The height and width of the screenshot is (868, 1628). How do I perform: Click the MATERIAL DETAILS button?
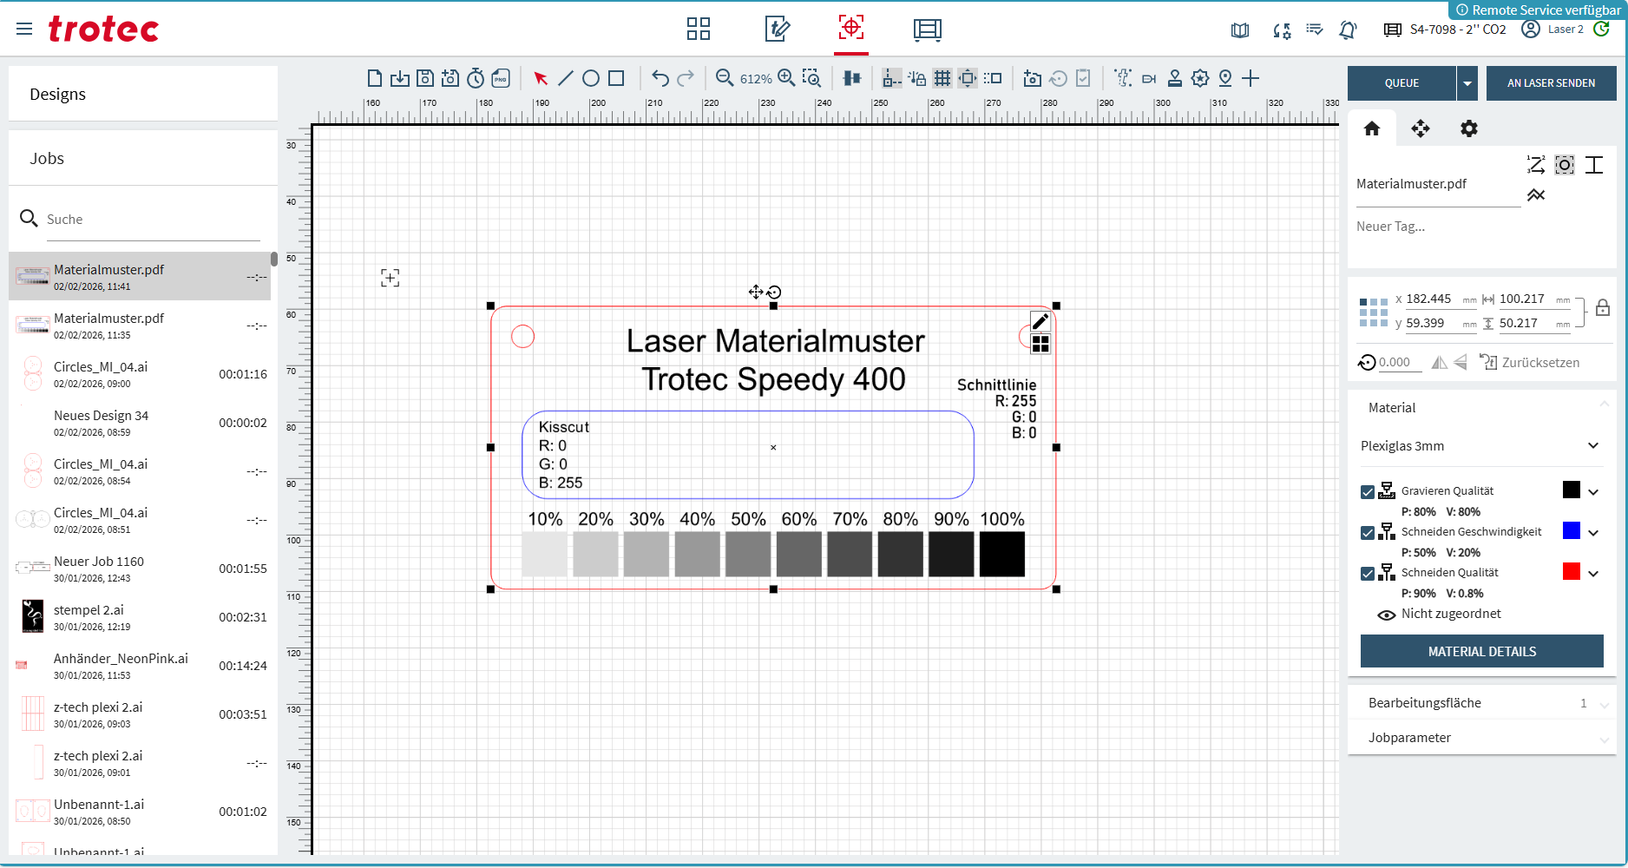pyautogui.click(x=1481, y=652)
